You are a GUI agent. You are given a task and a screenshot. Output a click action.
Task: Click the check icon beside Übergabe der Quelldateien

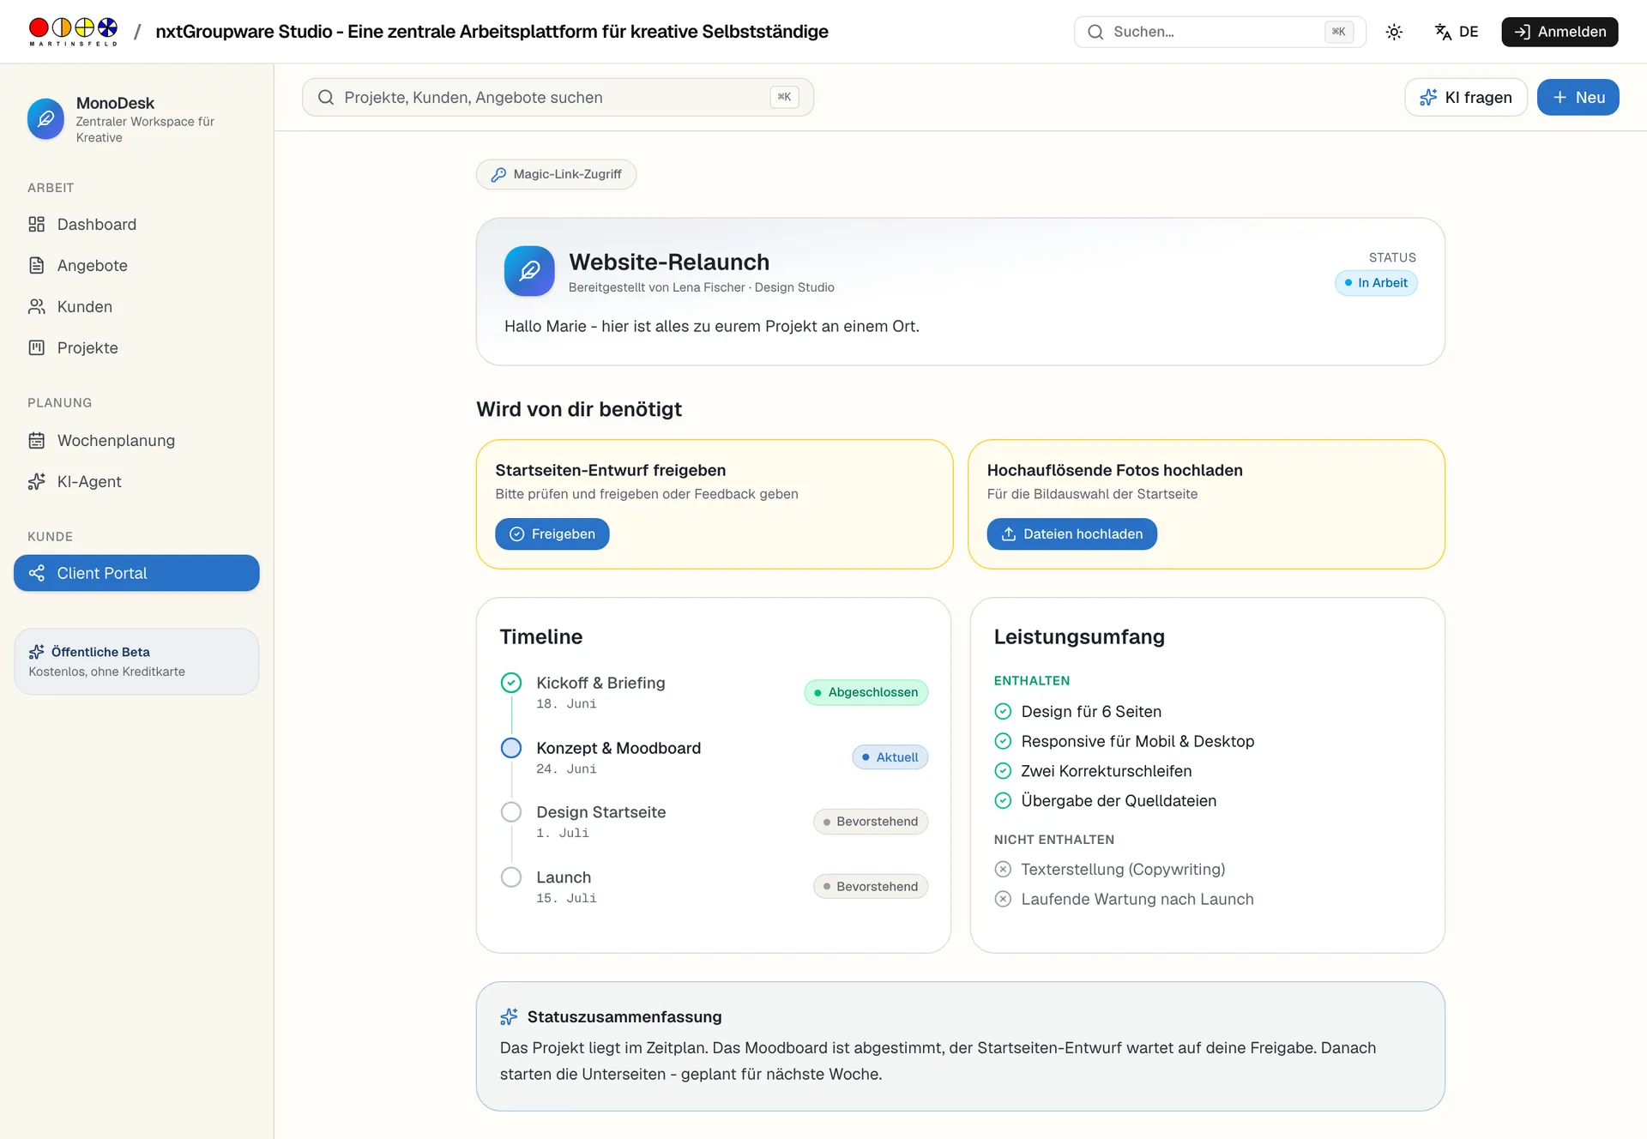point(1003,801)
